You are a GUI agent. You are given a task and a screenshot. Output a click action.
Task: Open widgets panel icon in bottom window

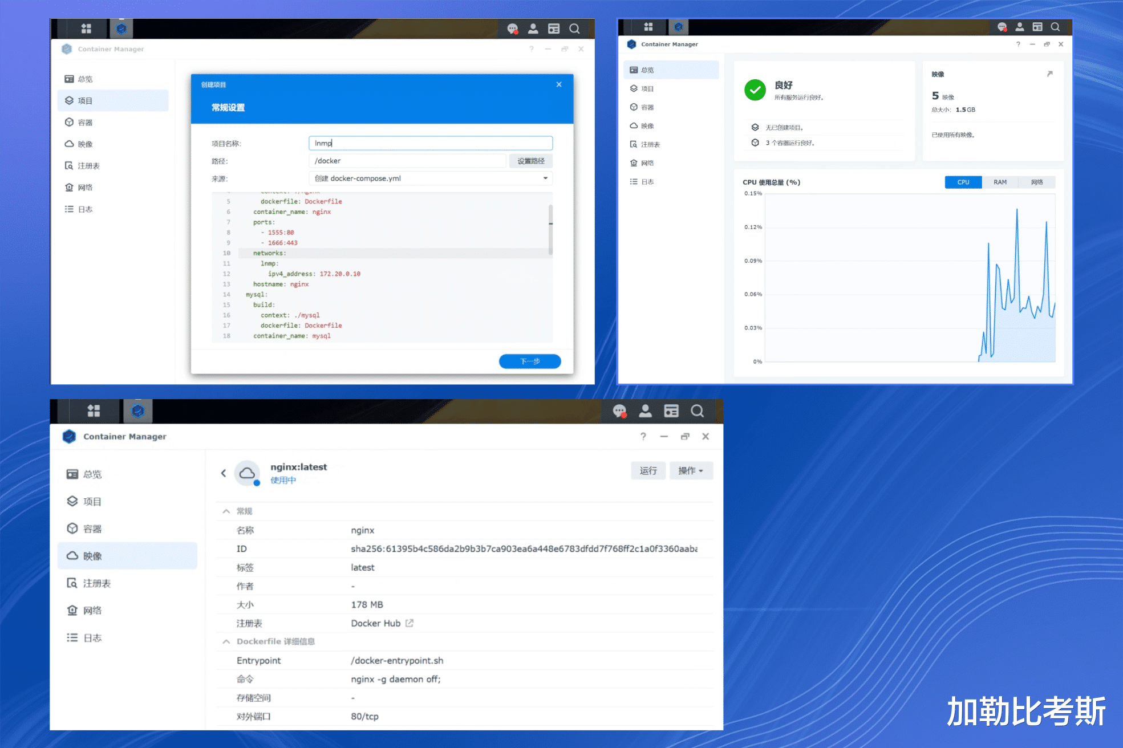click(x=671, y=411)
